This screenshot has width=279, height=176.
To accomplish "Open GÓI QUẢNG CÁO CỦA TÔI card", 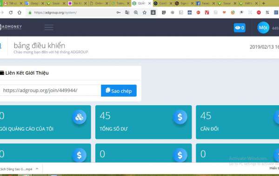I will point(45,122).
